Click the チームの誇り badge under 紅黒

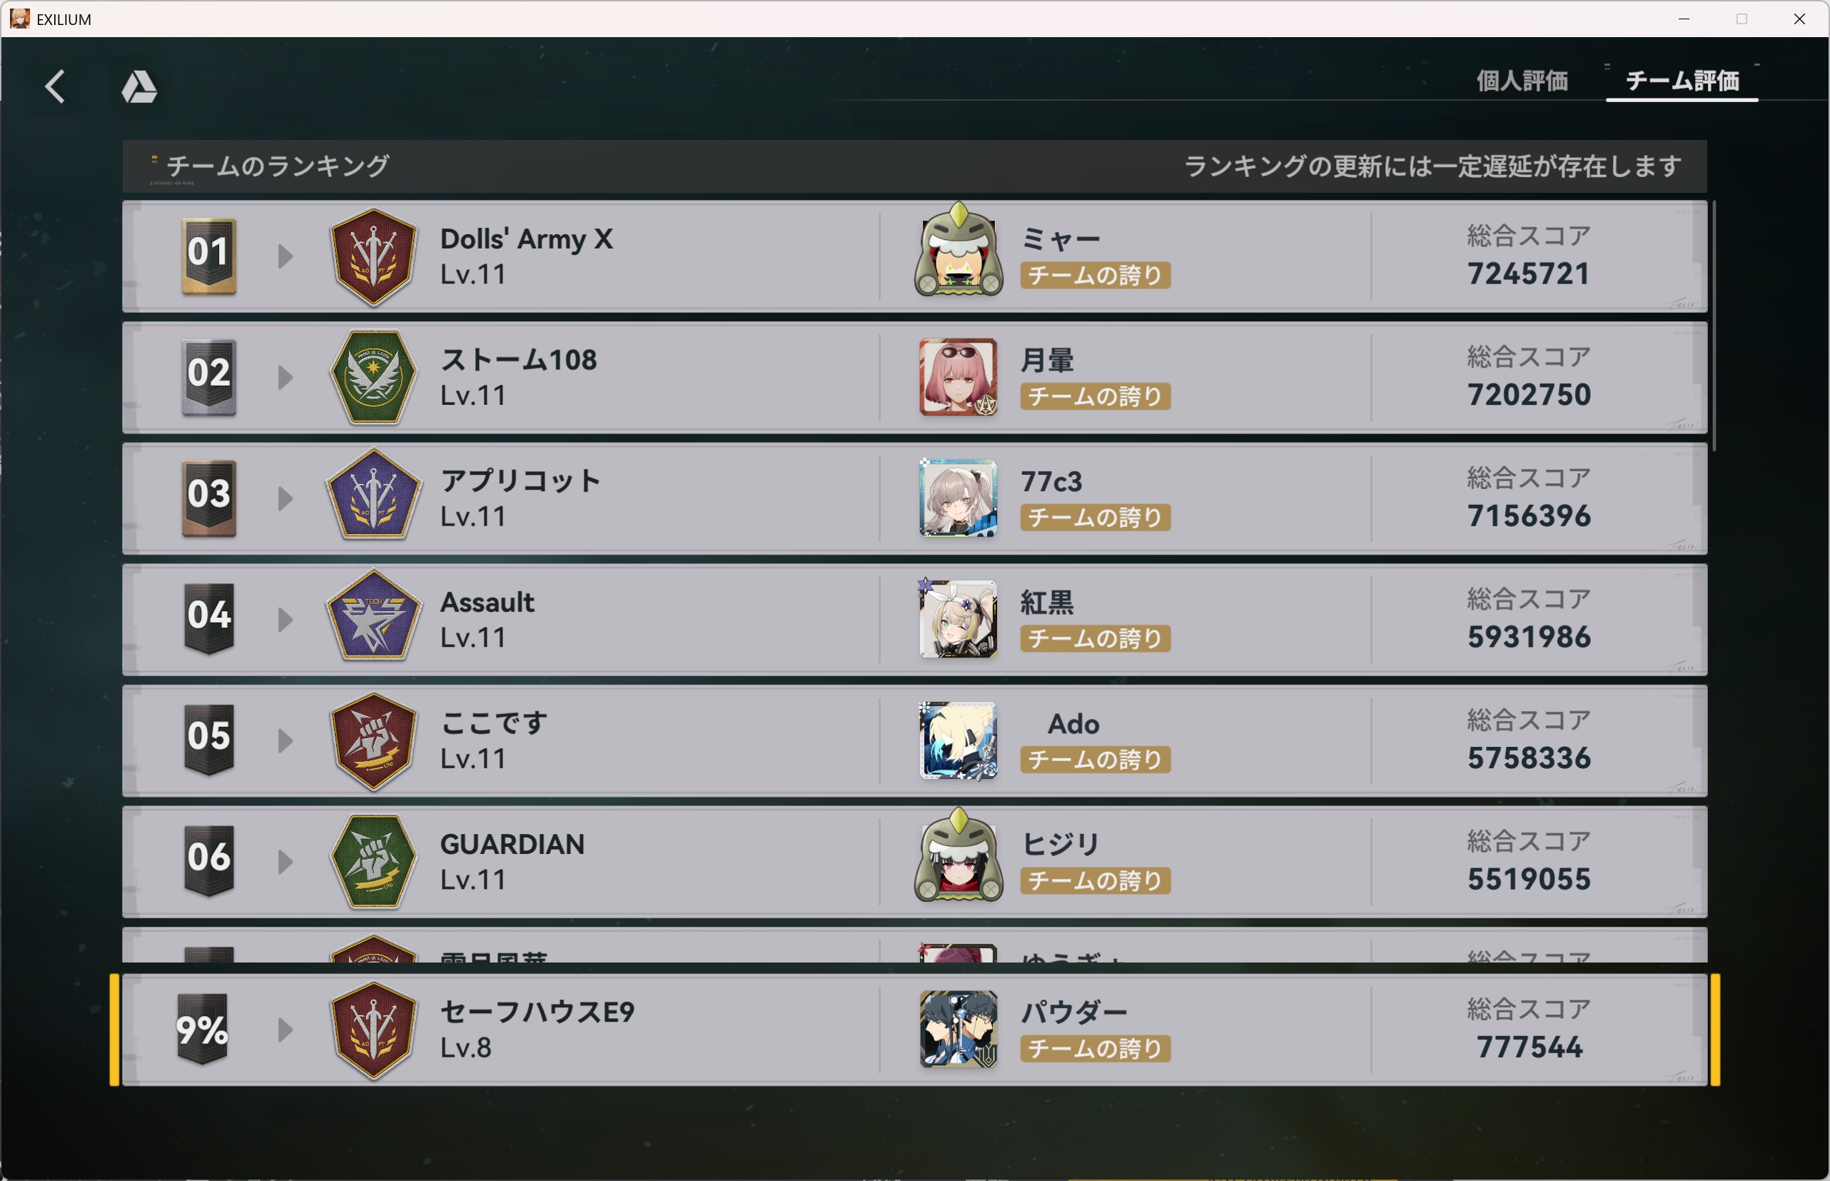(1095, 639)
